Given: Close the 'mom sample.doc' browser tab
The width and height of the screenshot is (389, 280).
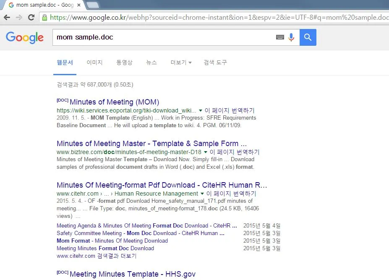Looking at the screenshot, I should pyautogui.click(x=78, y=5).
